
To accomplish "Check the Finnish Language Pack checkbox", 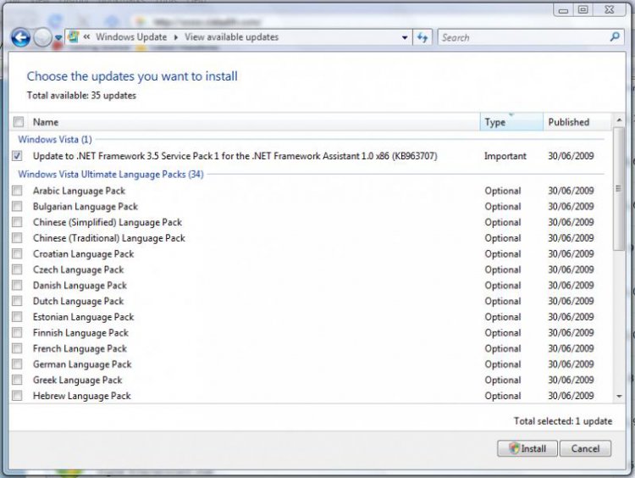I will tap(17, 333).
